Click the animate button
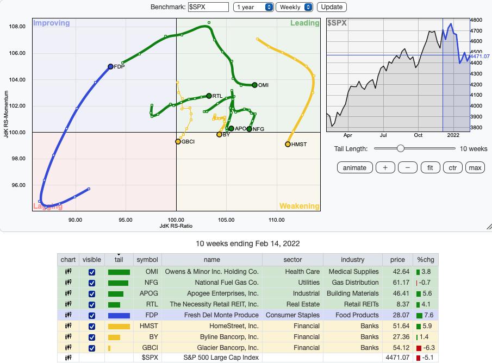Screen dimensions: 492x363 click(x=354, y=168)
